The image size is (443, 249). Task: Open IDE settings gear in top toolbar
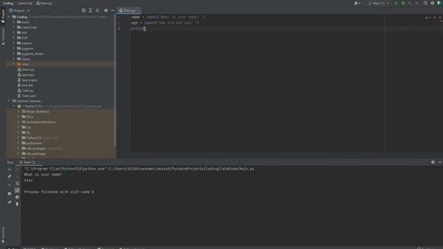tap(433, 3)
